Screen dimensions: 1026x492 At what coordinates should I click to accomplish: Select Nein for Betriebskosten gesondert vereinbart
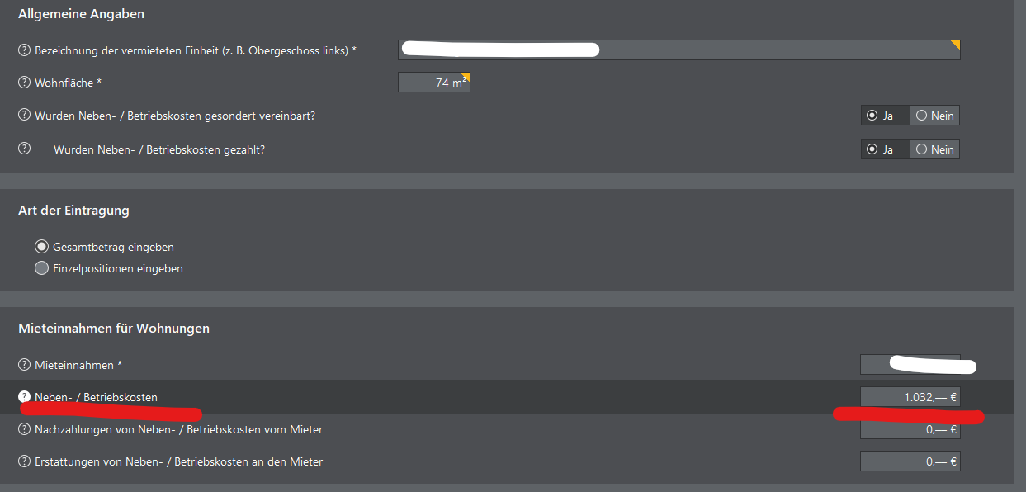tap(935, 116)
